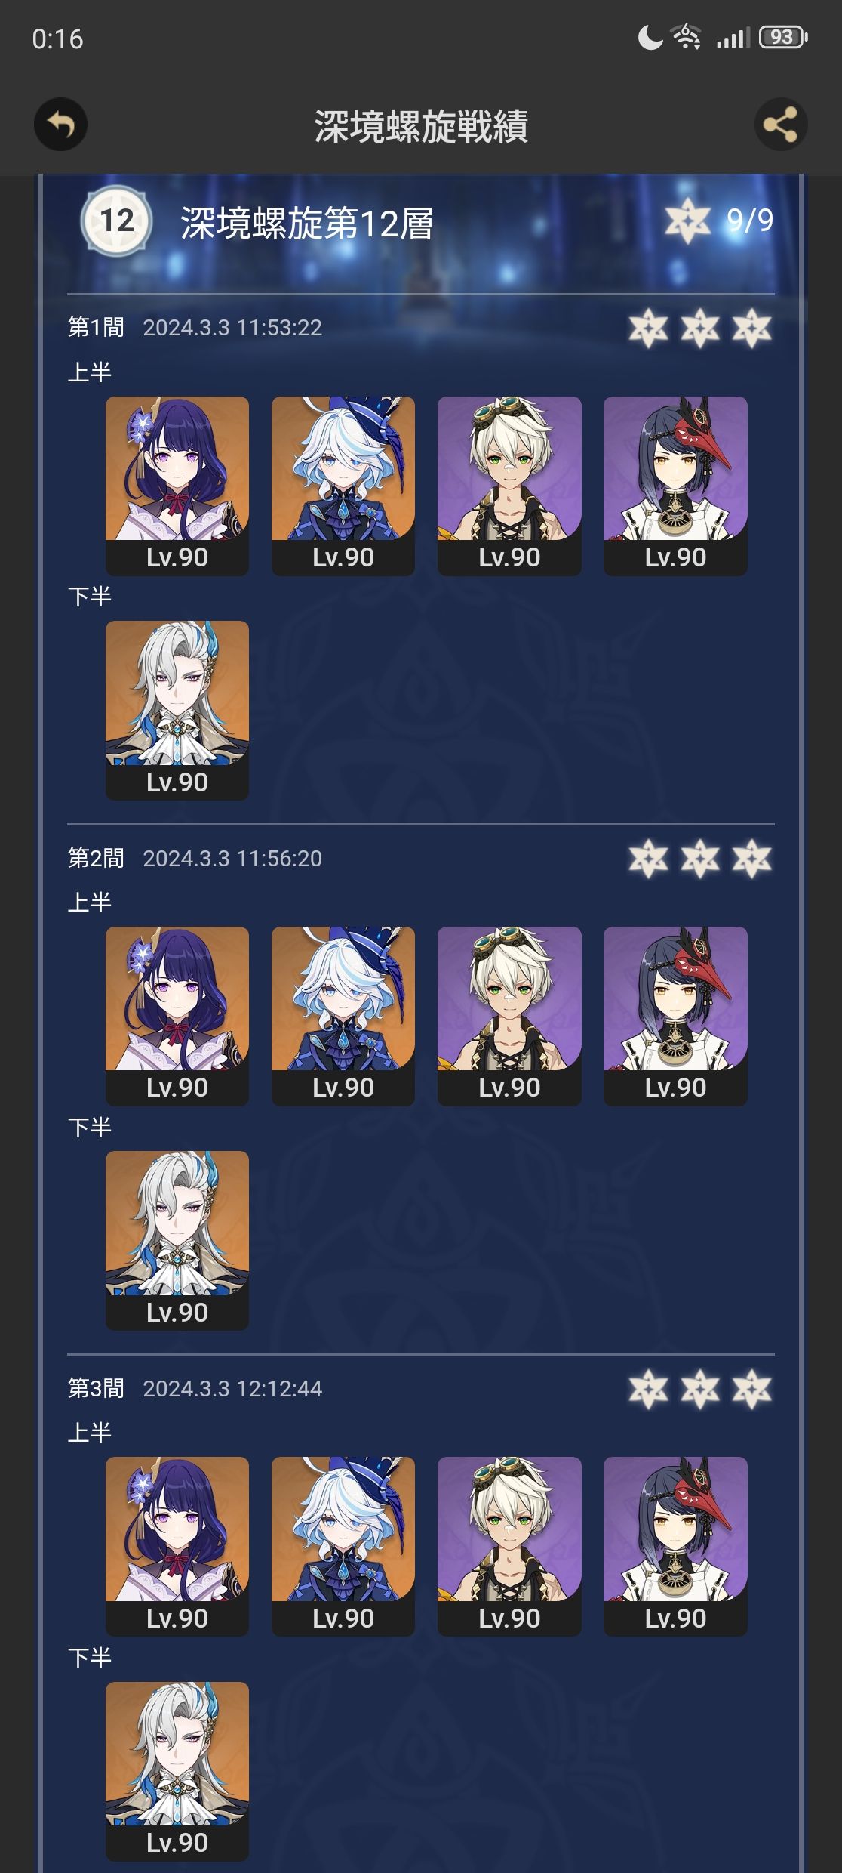Open blue-hat character in chamber 3 first half

343,1546
